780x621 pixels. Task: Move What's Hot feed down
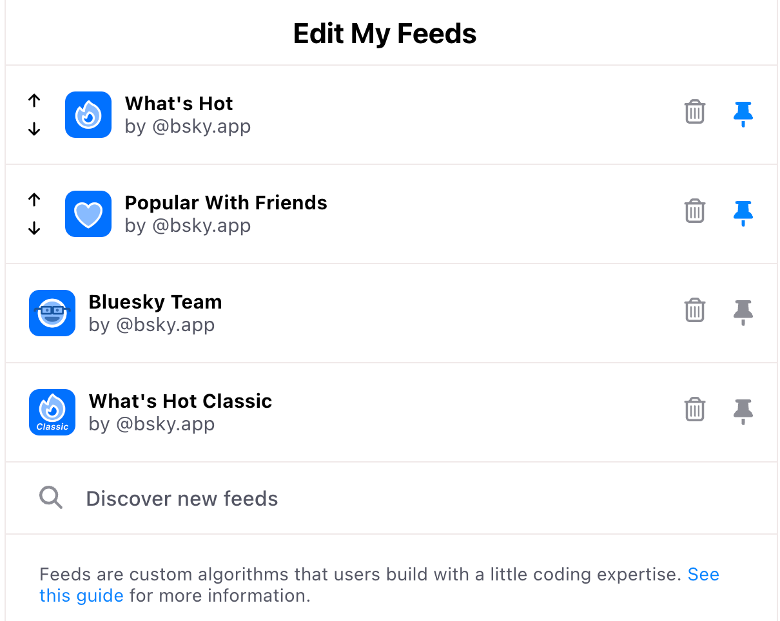pyautogui.click(x=34, y=129)
